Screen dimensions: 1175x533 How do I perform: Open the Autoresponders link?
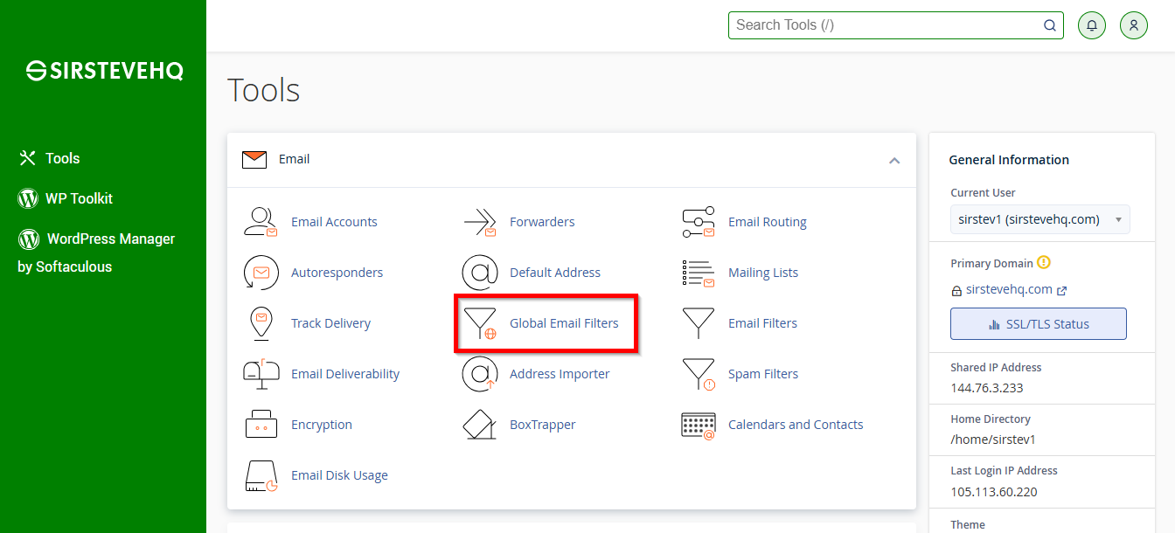[337, 273]
